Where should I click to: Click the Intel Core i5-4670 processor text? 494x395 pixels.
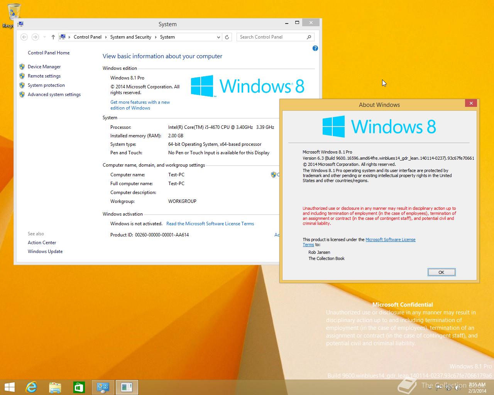point(221,127)
